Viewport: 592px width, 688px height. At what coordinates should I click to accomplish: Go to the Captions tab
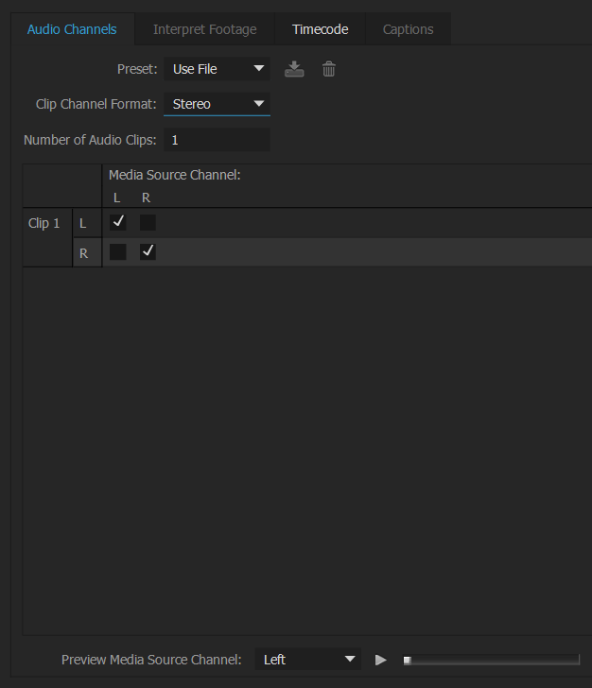[x=408, y=29]
